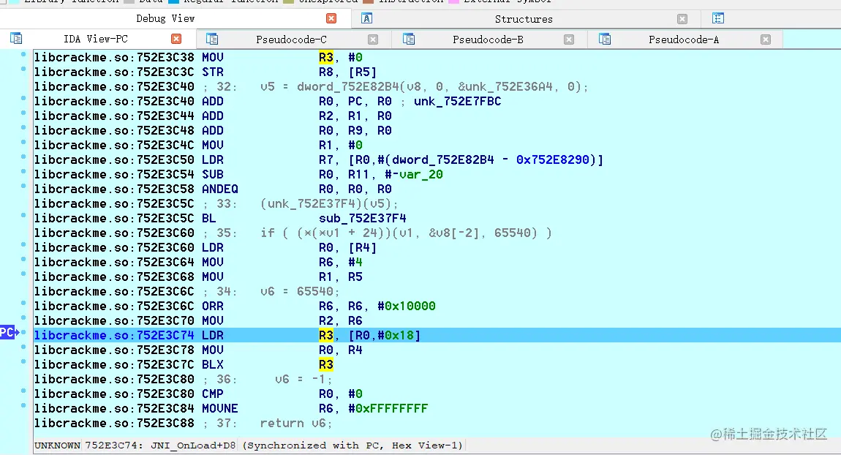Screen dimensions: 841x455
Task: Close the Structures tab
Action: click(x=682, y=19)
